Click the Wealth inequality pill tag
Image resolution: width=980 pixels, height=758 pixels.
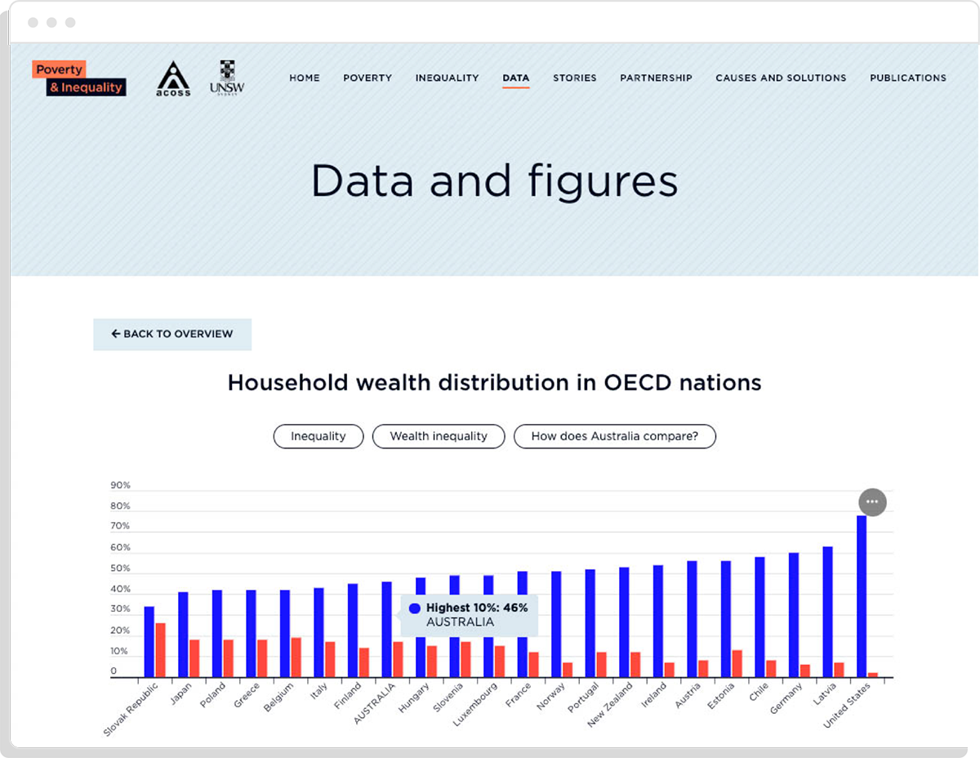pos(439,436)
